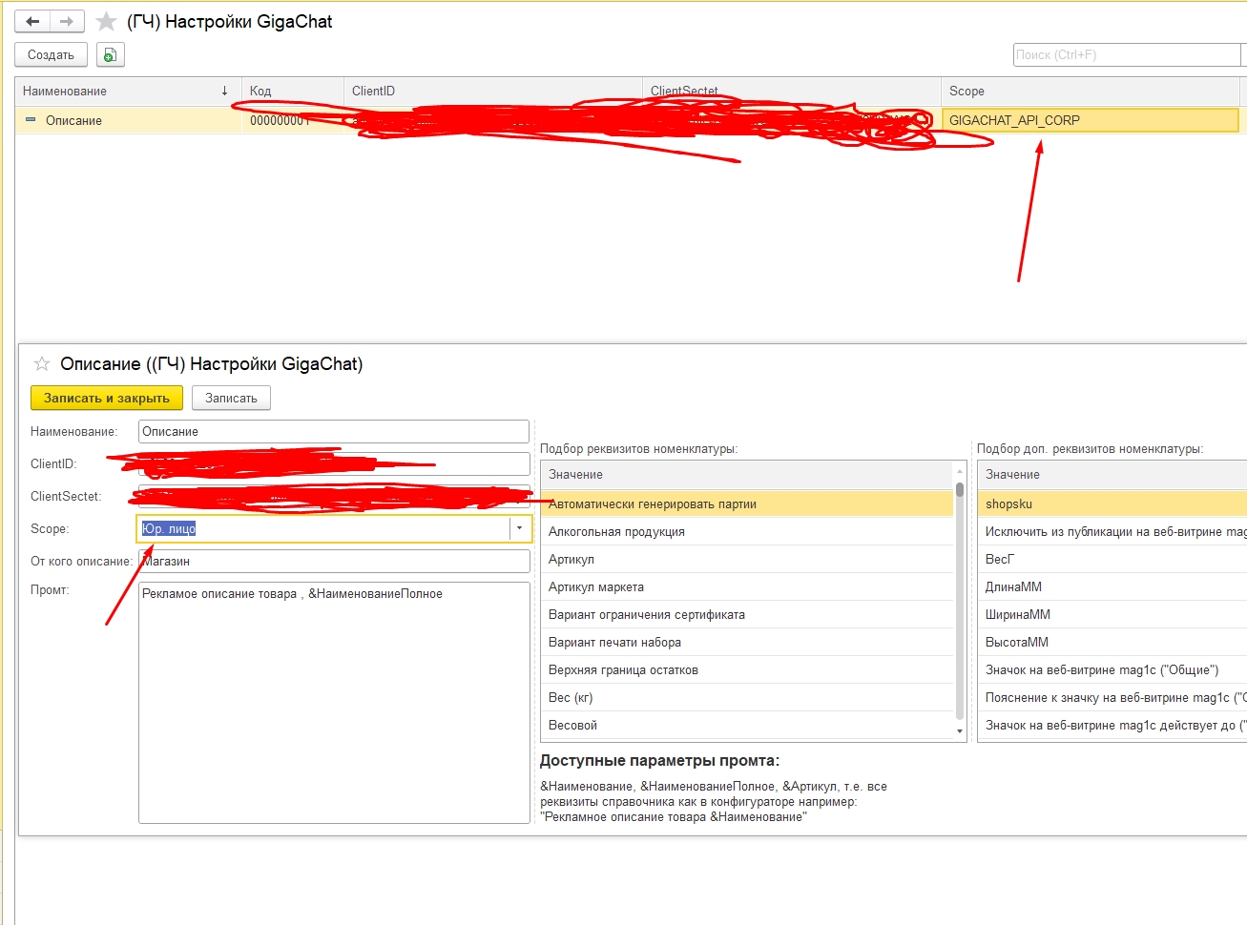Screen dimensions: 1247x925
Task: Select the Вес (кг) row
Action: pos(747,697)
